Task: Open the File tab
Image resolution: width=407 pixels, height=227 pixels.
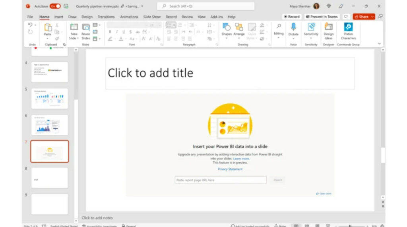Action: pyautogui.click(x=30, y=17)
